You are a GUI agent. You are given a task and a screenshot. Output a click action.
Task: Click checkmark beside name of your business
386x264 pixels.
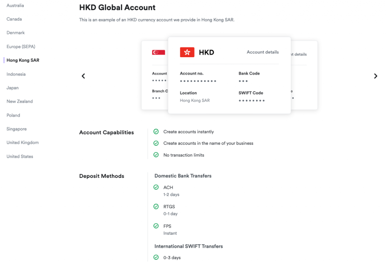point(156,143)
